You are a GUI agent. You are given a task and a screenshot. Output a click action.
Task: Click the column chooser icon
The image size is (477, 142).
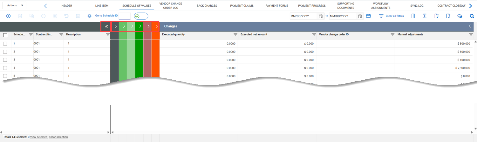click(x=413, y=16)
